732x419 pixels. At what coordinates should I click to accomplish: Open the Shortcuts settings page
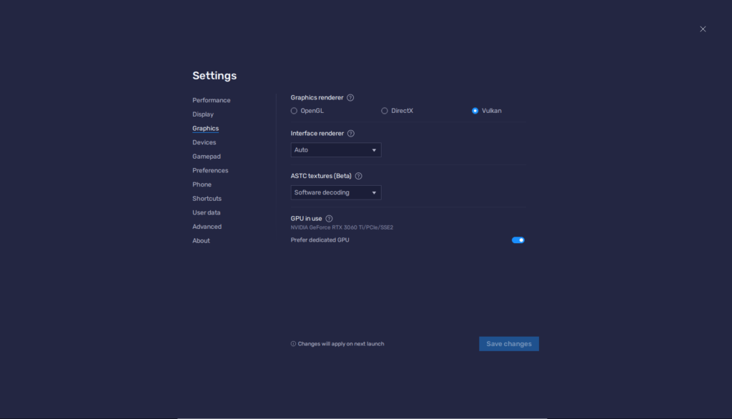207,198
